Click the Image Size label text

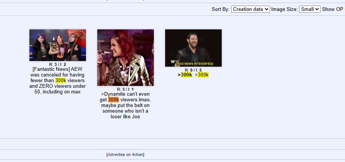284,9
